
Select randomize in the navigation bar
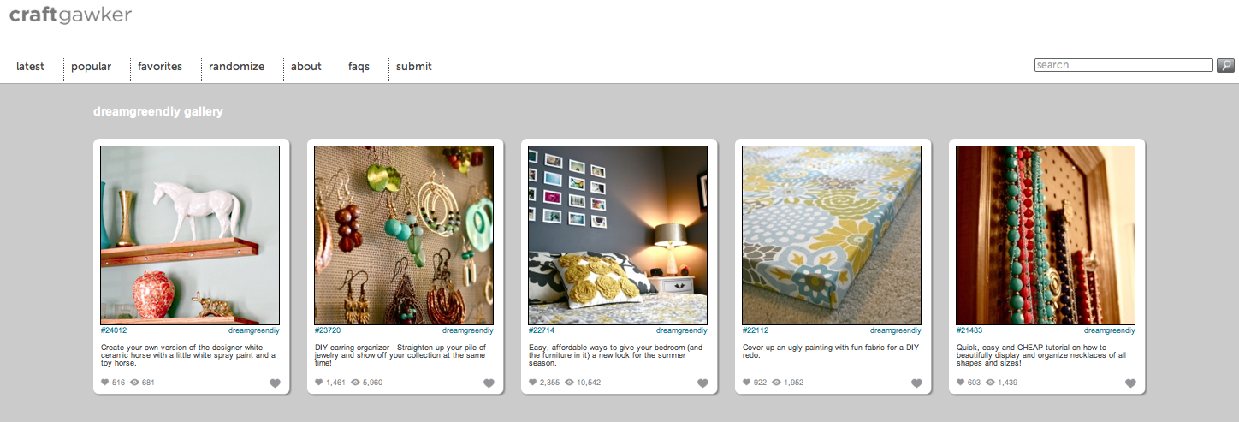coord(236,66)
